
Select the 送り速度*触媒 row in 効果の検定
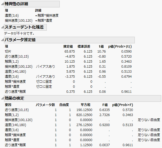click(69, 145)
